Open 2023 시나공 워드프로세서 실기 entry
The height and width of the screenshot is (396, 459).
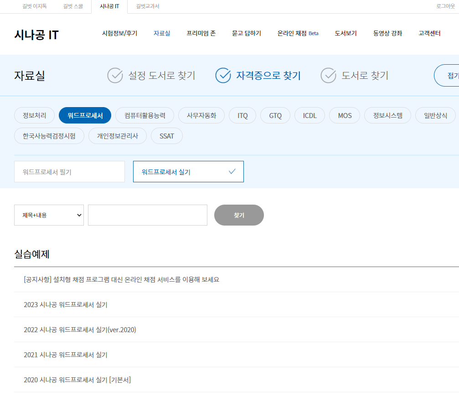coord(66,304)
